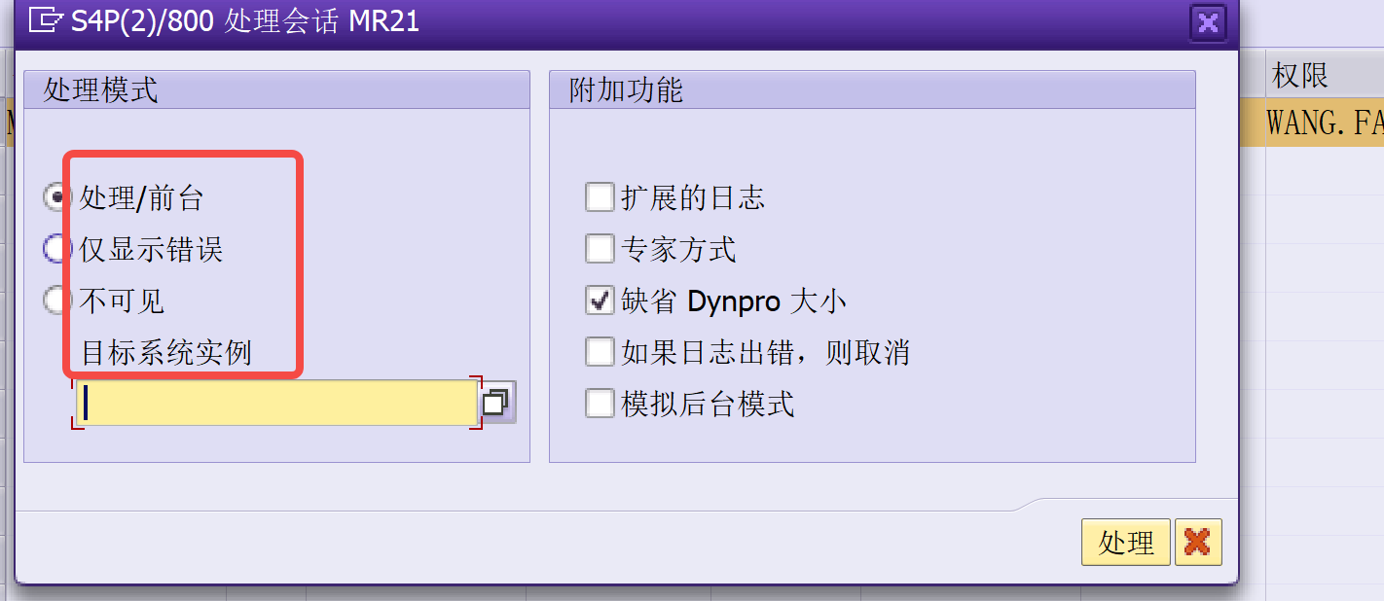Click the empty cell below WANG.FA
This screenshot has height=601, width=1384.
coord(1324,165)
